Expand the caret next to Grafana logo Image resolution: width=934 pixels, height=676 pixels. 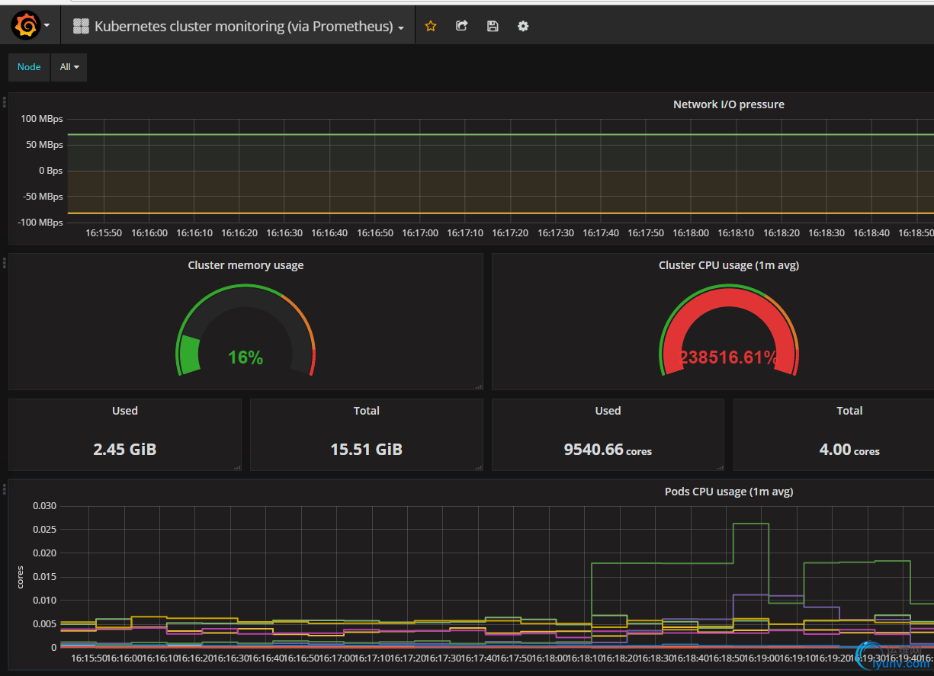(47, 26)
